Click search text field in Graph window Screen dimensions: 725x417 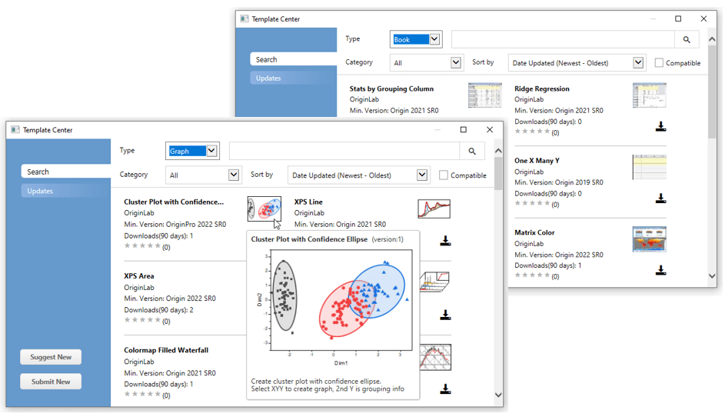tap(344, 152)
